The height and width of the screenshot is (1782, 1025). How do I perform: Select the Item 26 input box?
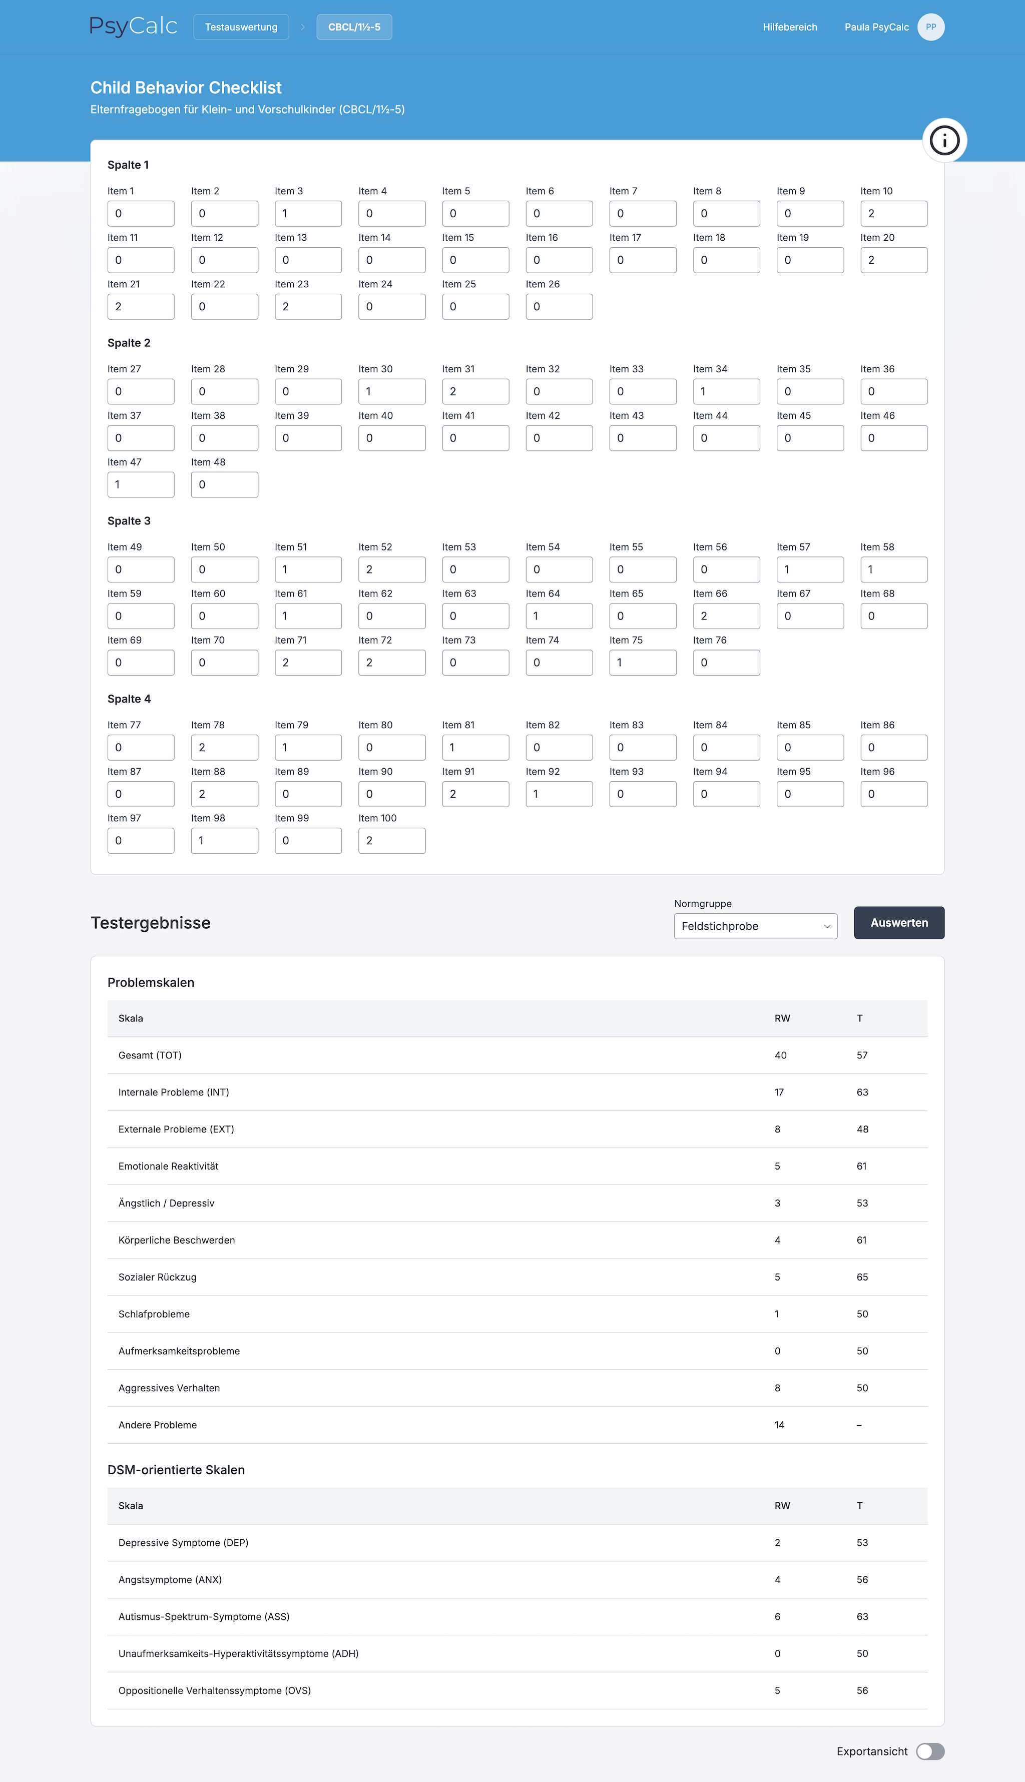(559, 307)
